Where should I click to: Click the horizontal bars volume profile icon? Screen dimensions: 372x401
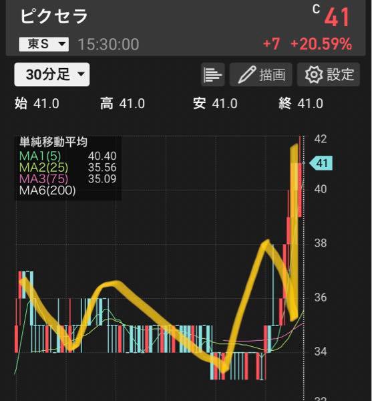tap(212, 75)
